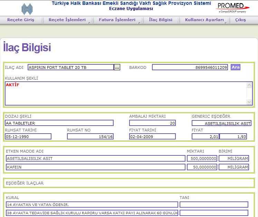
Task: Click the İlaç Adı input field
Action: 71,67
